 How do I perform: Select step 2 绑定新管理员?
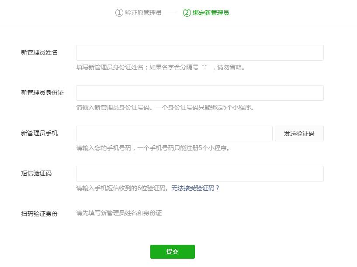206,13
